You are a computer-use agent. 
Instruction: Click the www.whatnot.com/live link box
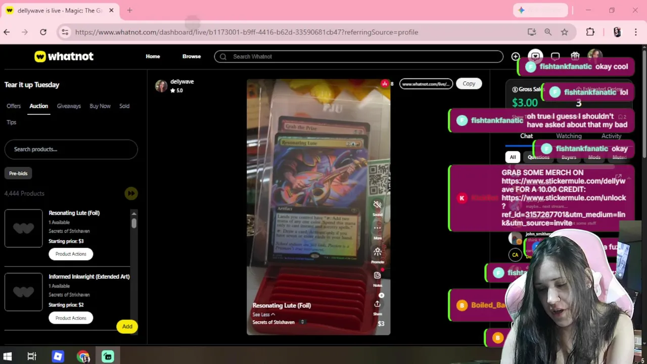426,84
